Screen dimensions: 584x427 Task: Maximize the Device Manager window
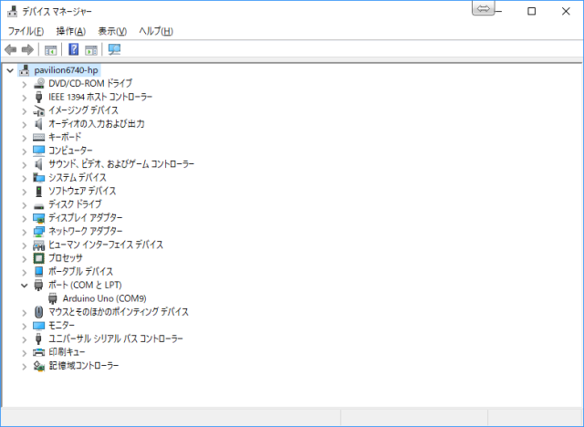[531, 11]
